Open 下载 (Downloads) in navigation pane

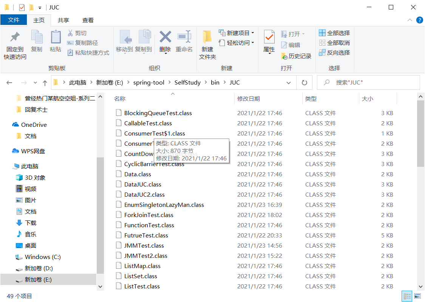pos(31,223)
